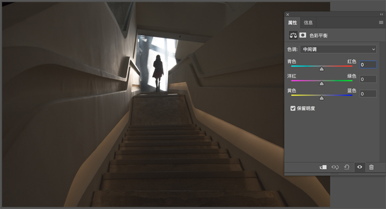The image size is (386, 209).
Task: Switch to the 信息 tab
Action: click(x=308, y=23)
